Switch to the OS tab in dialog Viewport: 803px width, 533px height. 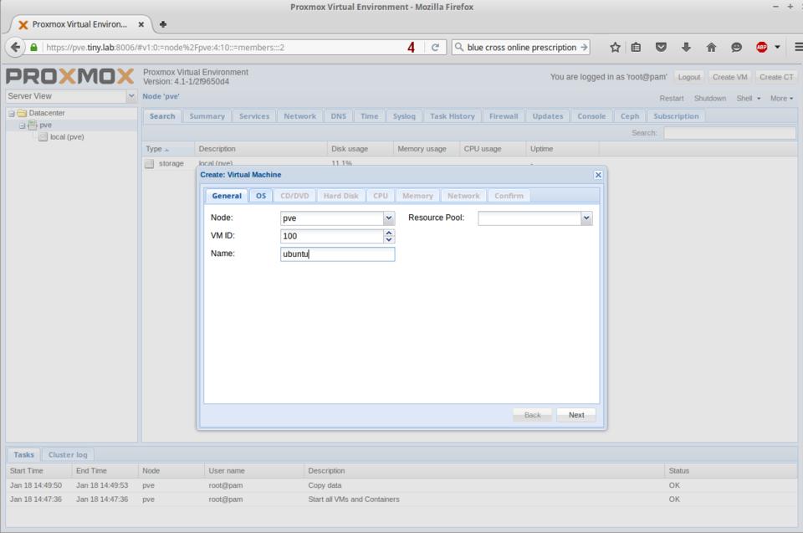pyautogui.click(x=261, y=196)
